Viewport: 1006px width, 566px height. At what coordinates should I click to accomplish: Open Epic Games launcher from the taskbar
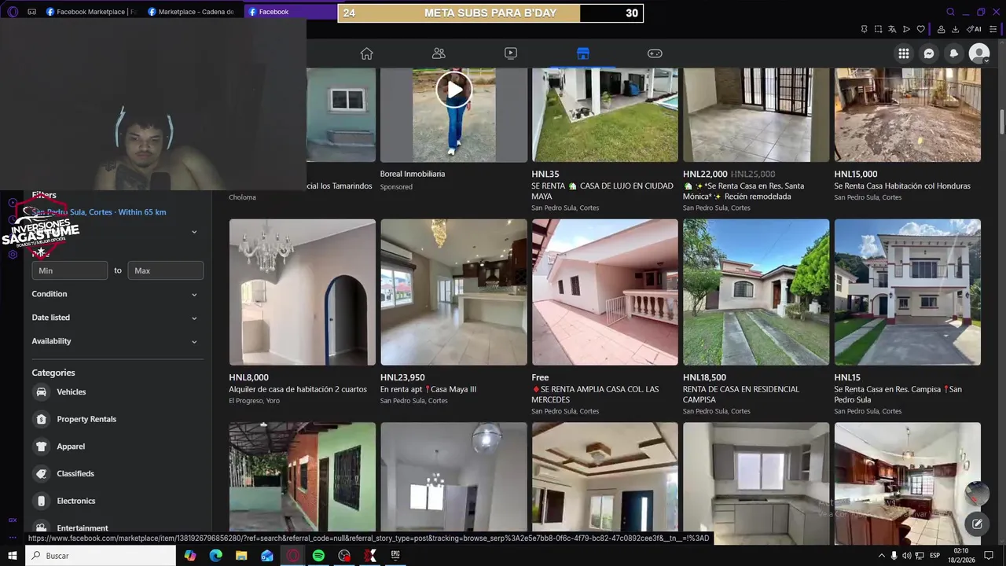[x=395, y=556]
